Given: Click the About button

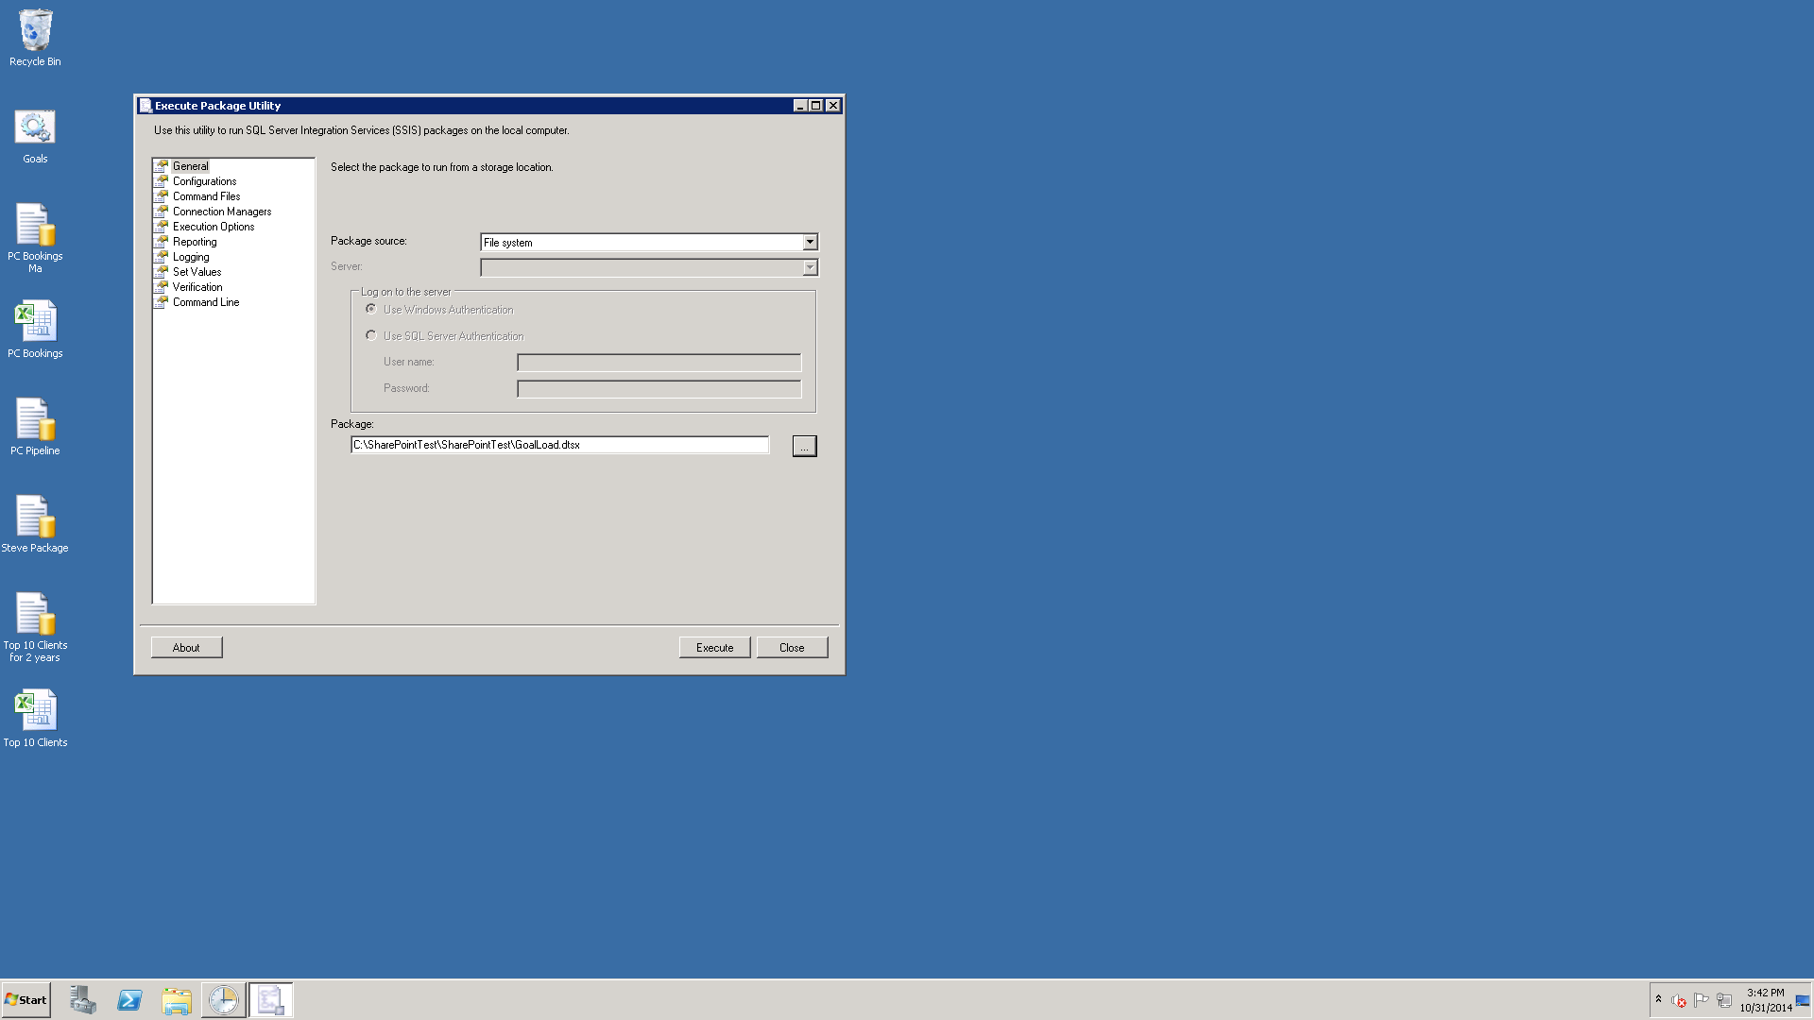Looking at the screenshot, I should click(x=186, y=648).
